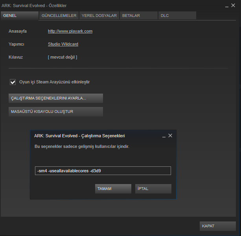Screen dimensions: 241x236
Task: Open the playark.com homepage link
Action: point(70,31)
